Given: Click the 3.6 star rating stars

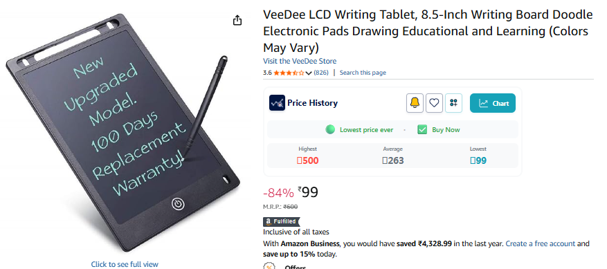Looking at the screenshot, I should pyautogui.click(x=289, y=73).
